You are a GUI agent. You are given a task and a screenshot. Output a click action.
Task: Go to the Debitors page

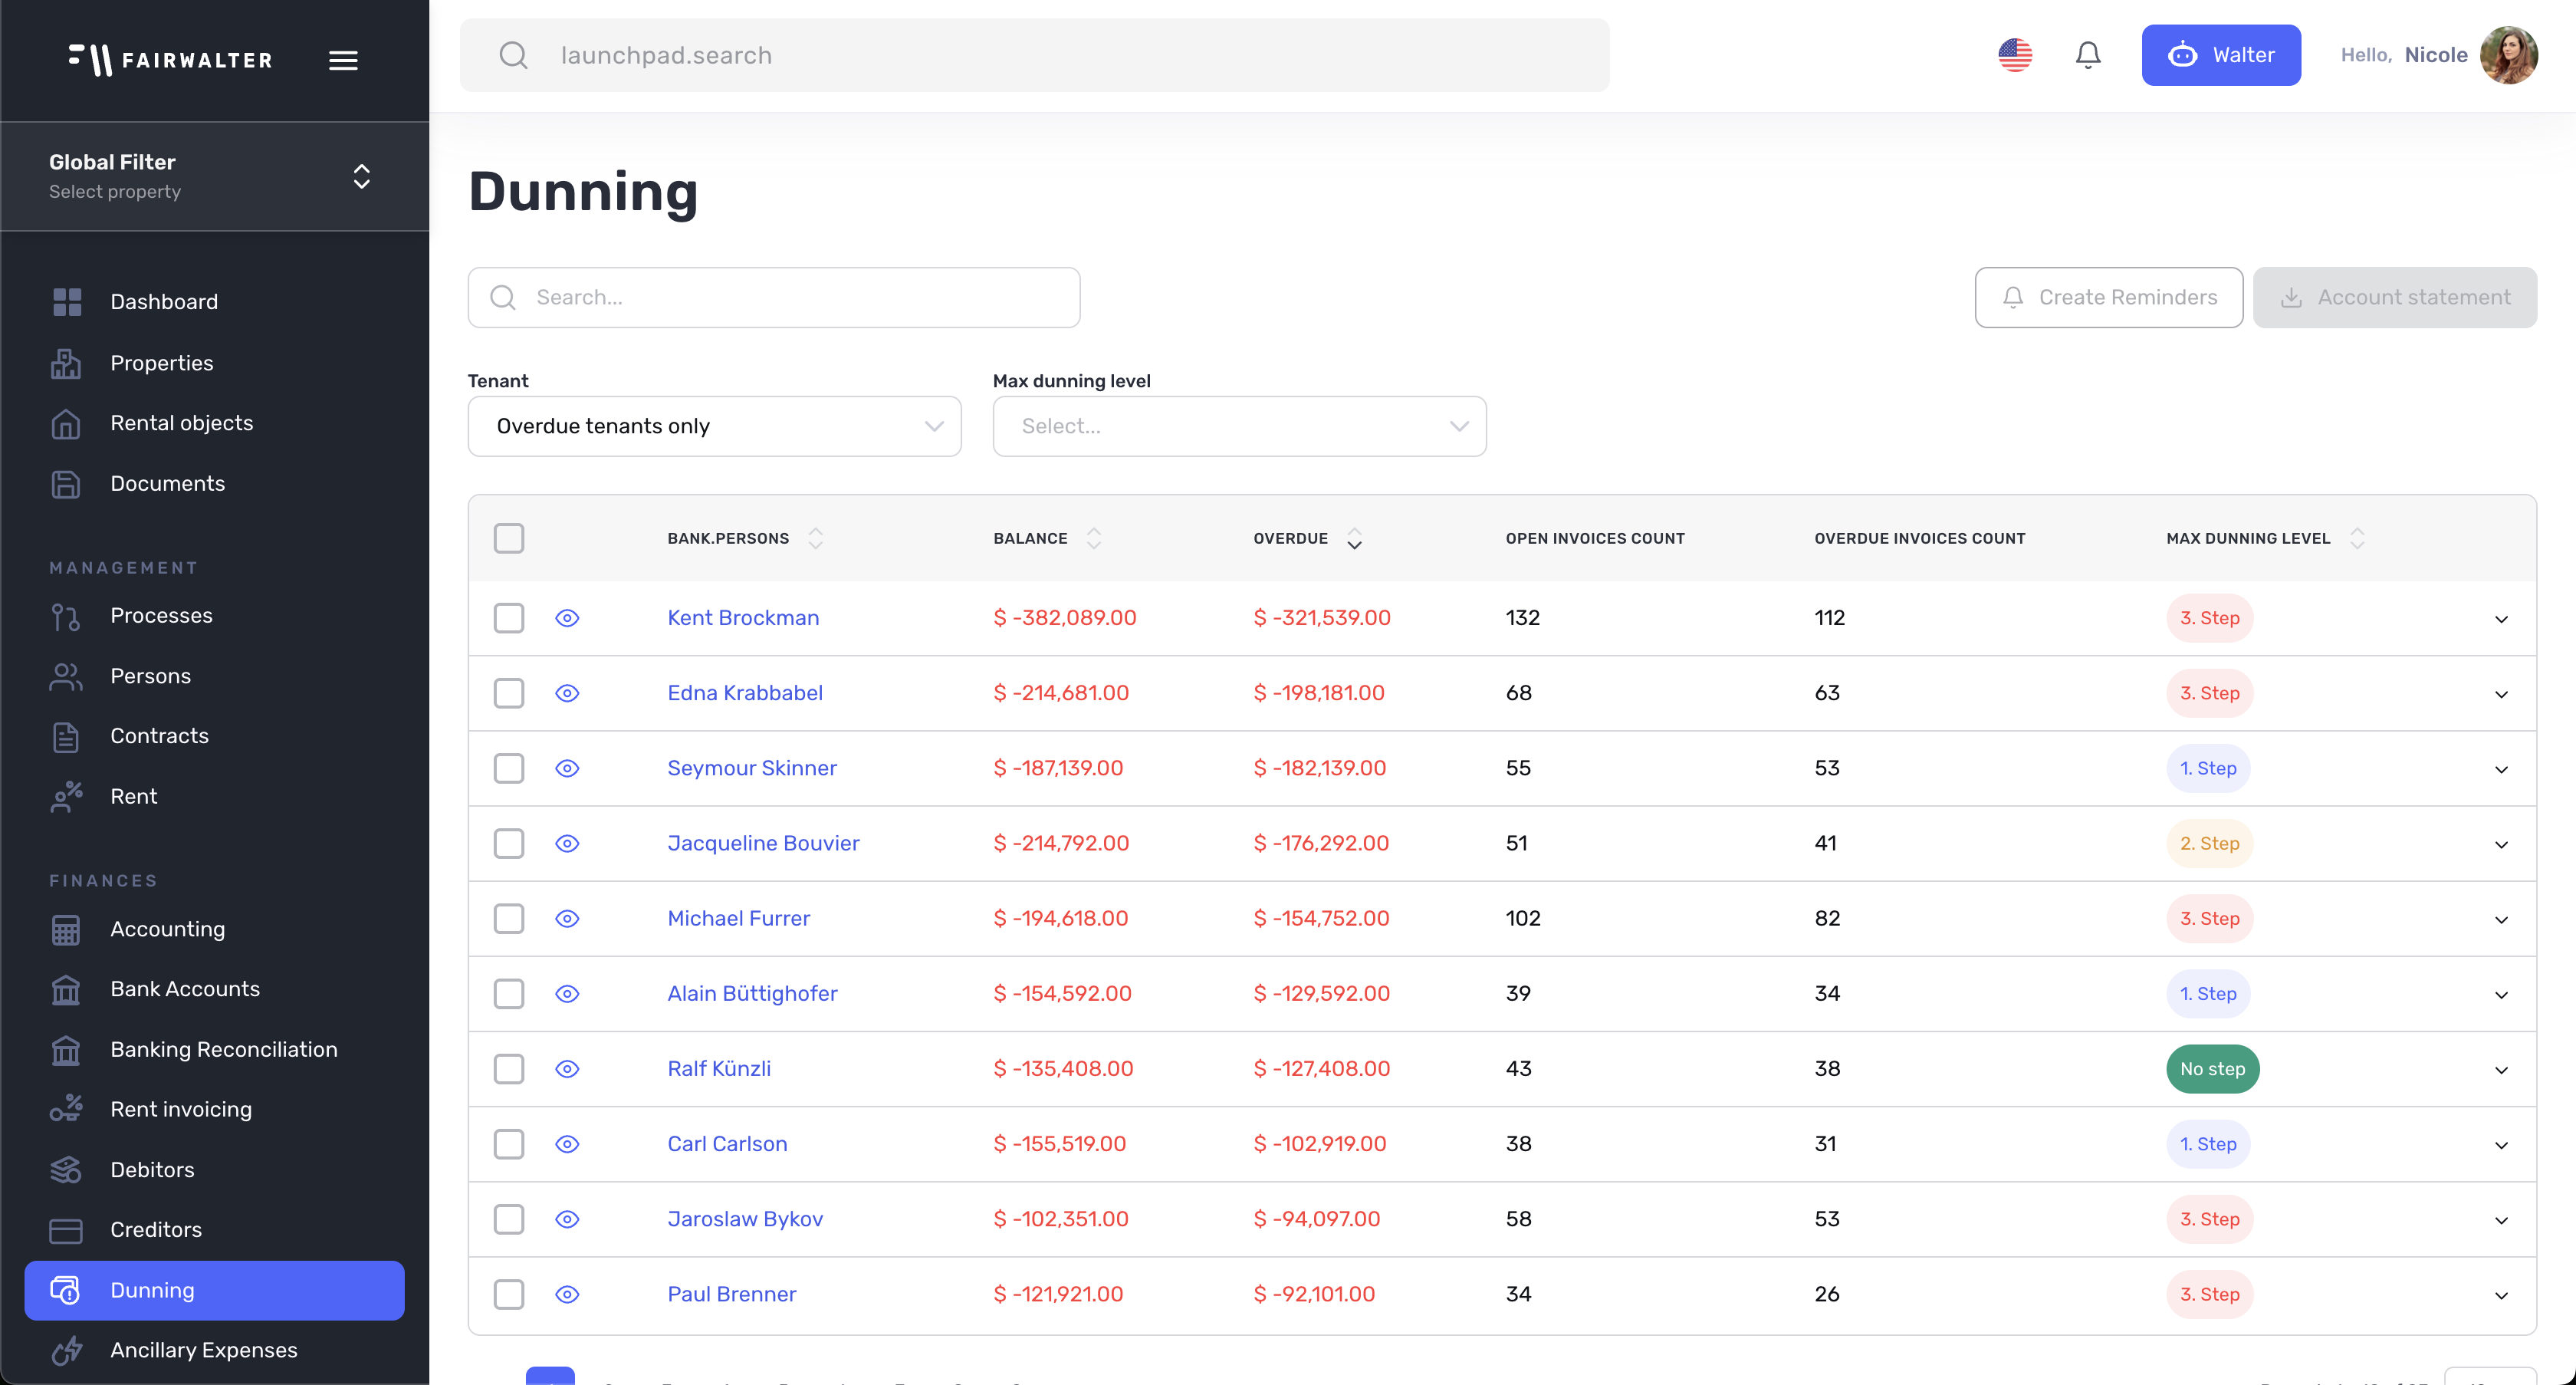(x=152, y=1169)
